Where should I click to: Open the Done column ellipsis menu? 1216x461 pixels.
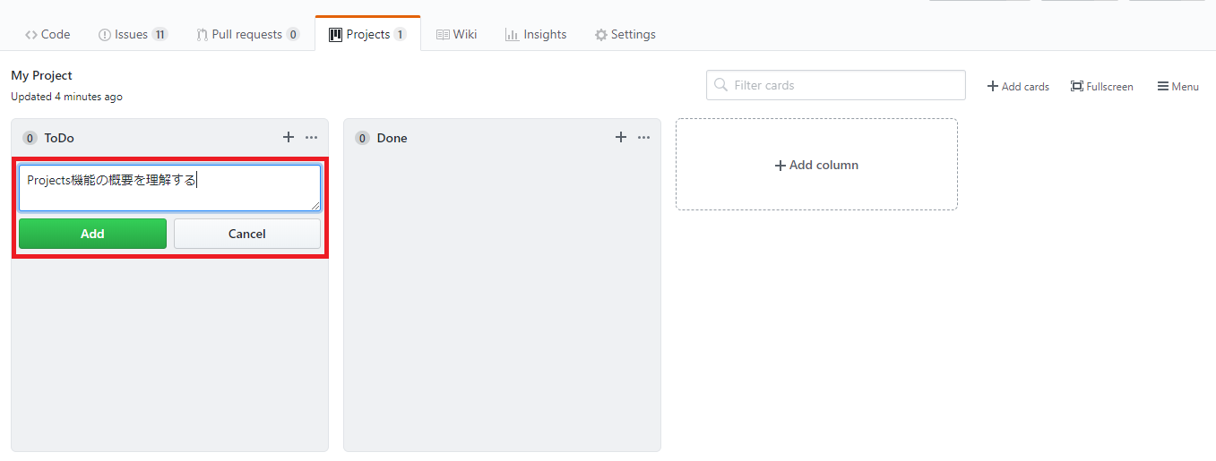[643, 137]
